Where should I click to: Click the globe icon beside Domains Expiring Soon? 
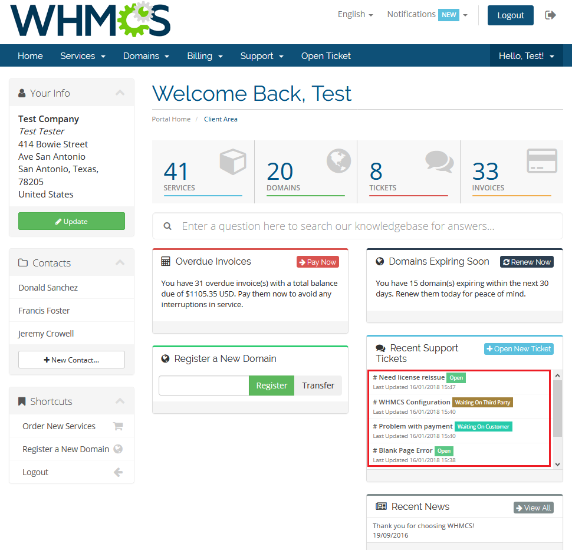coord(380,262)
